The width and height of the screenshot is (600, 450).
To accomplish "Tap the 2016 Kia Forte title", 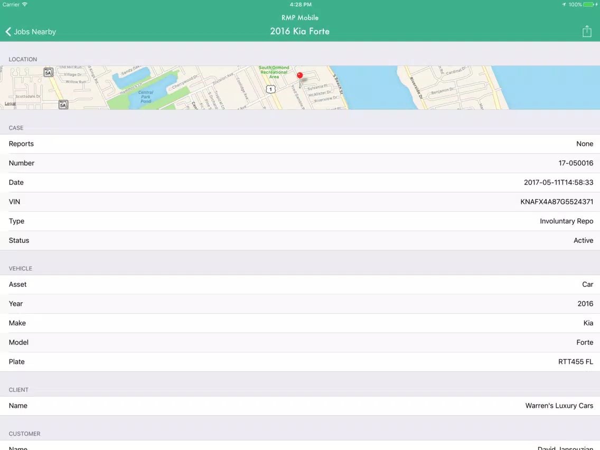I will coord(299,31).
